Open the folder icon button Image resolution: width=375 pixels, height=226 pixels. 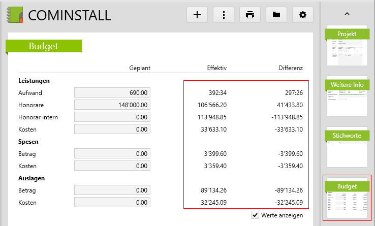pos(276,15)
